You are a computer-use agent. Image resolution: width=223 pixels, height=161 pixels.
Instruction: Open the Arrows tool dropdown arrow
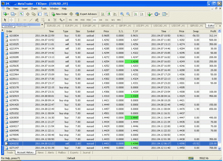(64, 20)
